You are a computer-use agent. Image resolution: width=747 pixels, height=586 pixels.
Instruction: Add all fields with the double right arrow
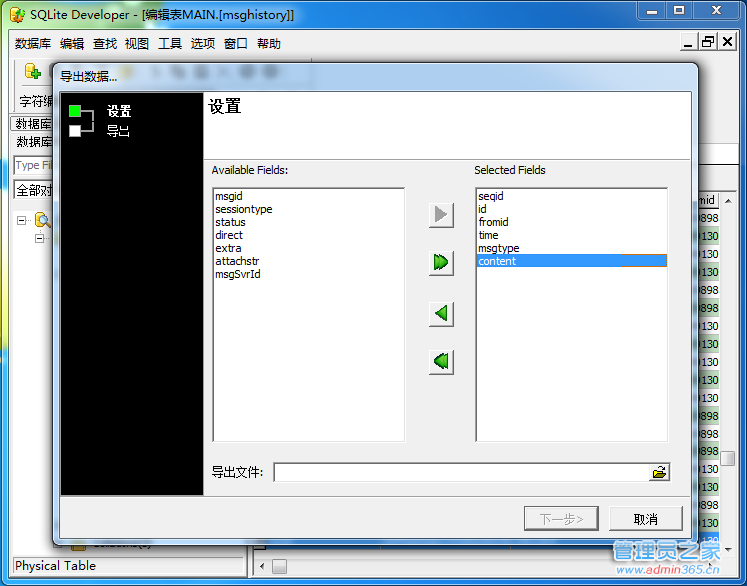pyautogui.click(x=441, y=263)
